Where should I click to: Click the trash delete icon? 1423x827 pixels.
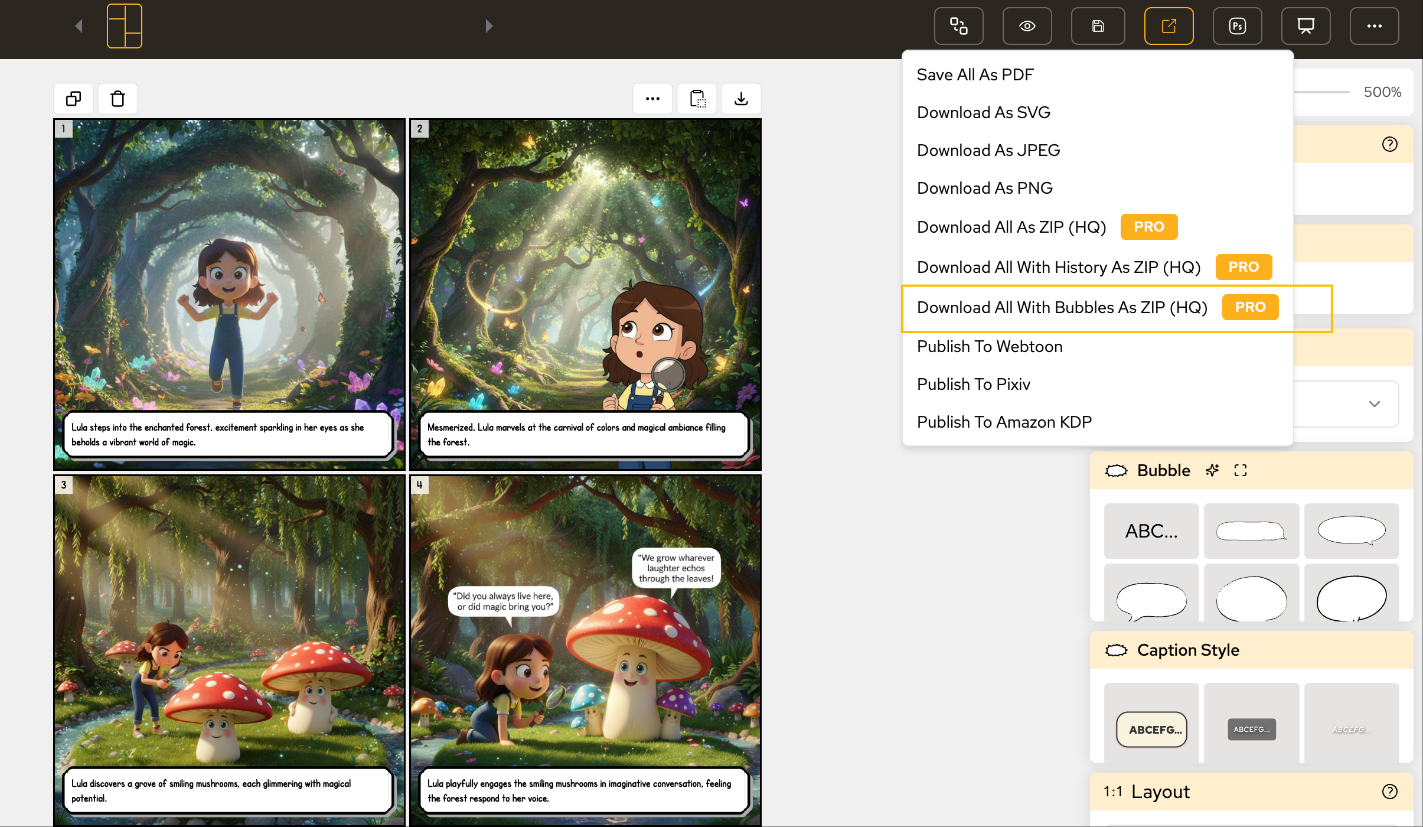pos(118,99)
